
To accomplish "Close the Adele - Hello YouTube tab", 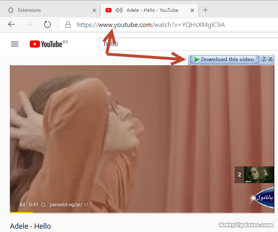I will point(192,11).
